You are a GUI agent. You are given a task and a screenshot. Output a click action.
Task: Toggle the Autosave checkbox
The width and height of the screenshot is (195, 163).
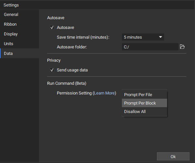(x=52, y=27)
